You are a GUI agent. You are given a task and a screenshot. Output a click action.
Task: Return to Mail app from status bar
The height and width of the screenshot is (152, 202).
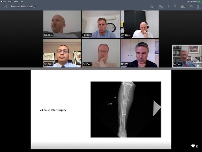pos(4,2)
